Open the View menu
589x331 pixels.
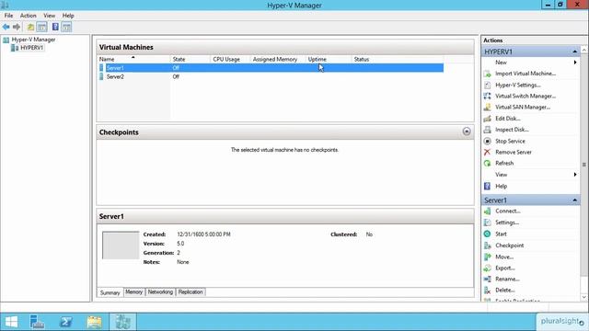49,16
